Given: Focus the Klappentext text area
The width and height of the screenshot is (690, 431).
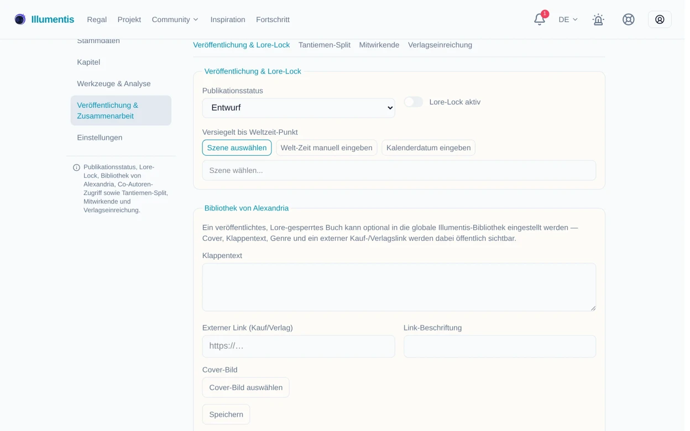Looking at the screenshot, I should (x=399, y=287).
